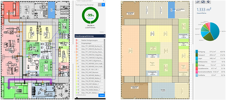Go to previous Transportaufwand page with grey arrow
226x100 pixels.
99,5
